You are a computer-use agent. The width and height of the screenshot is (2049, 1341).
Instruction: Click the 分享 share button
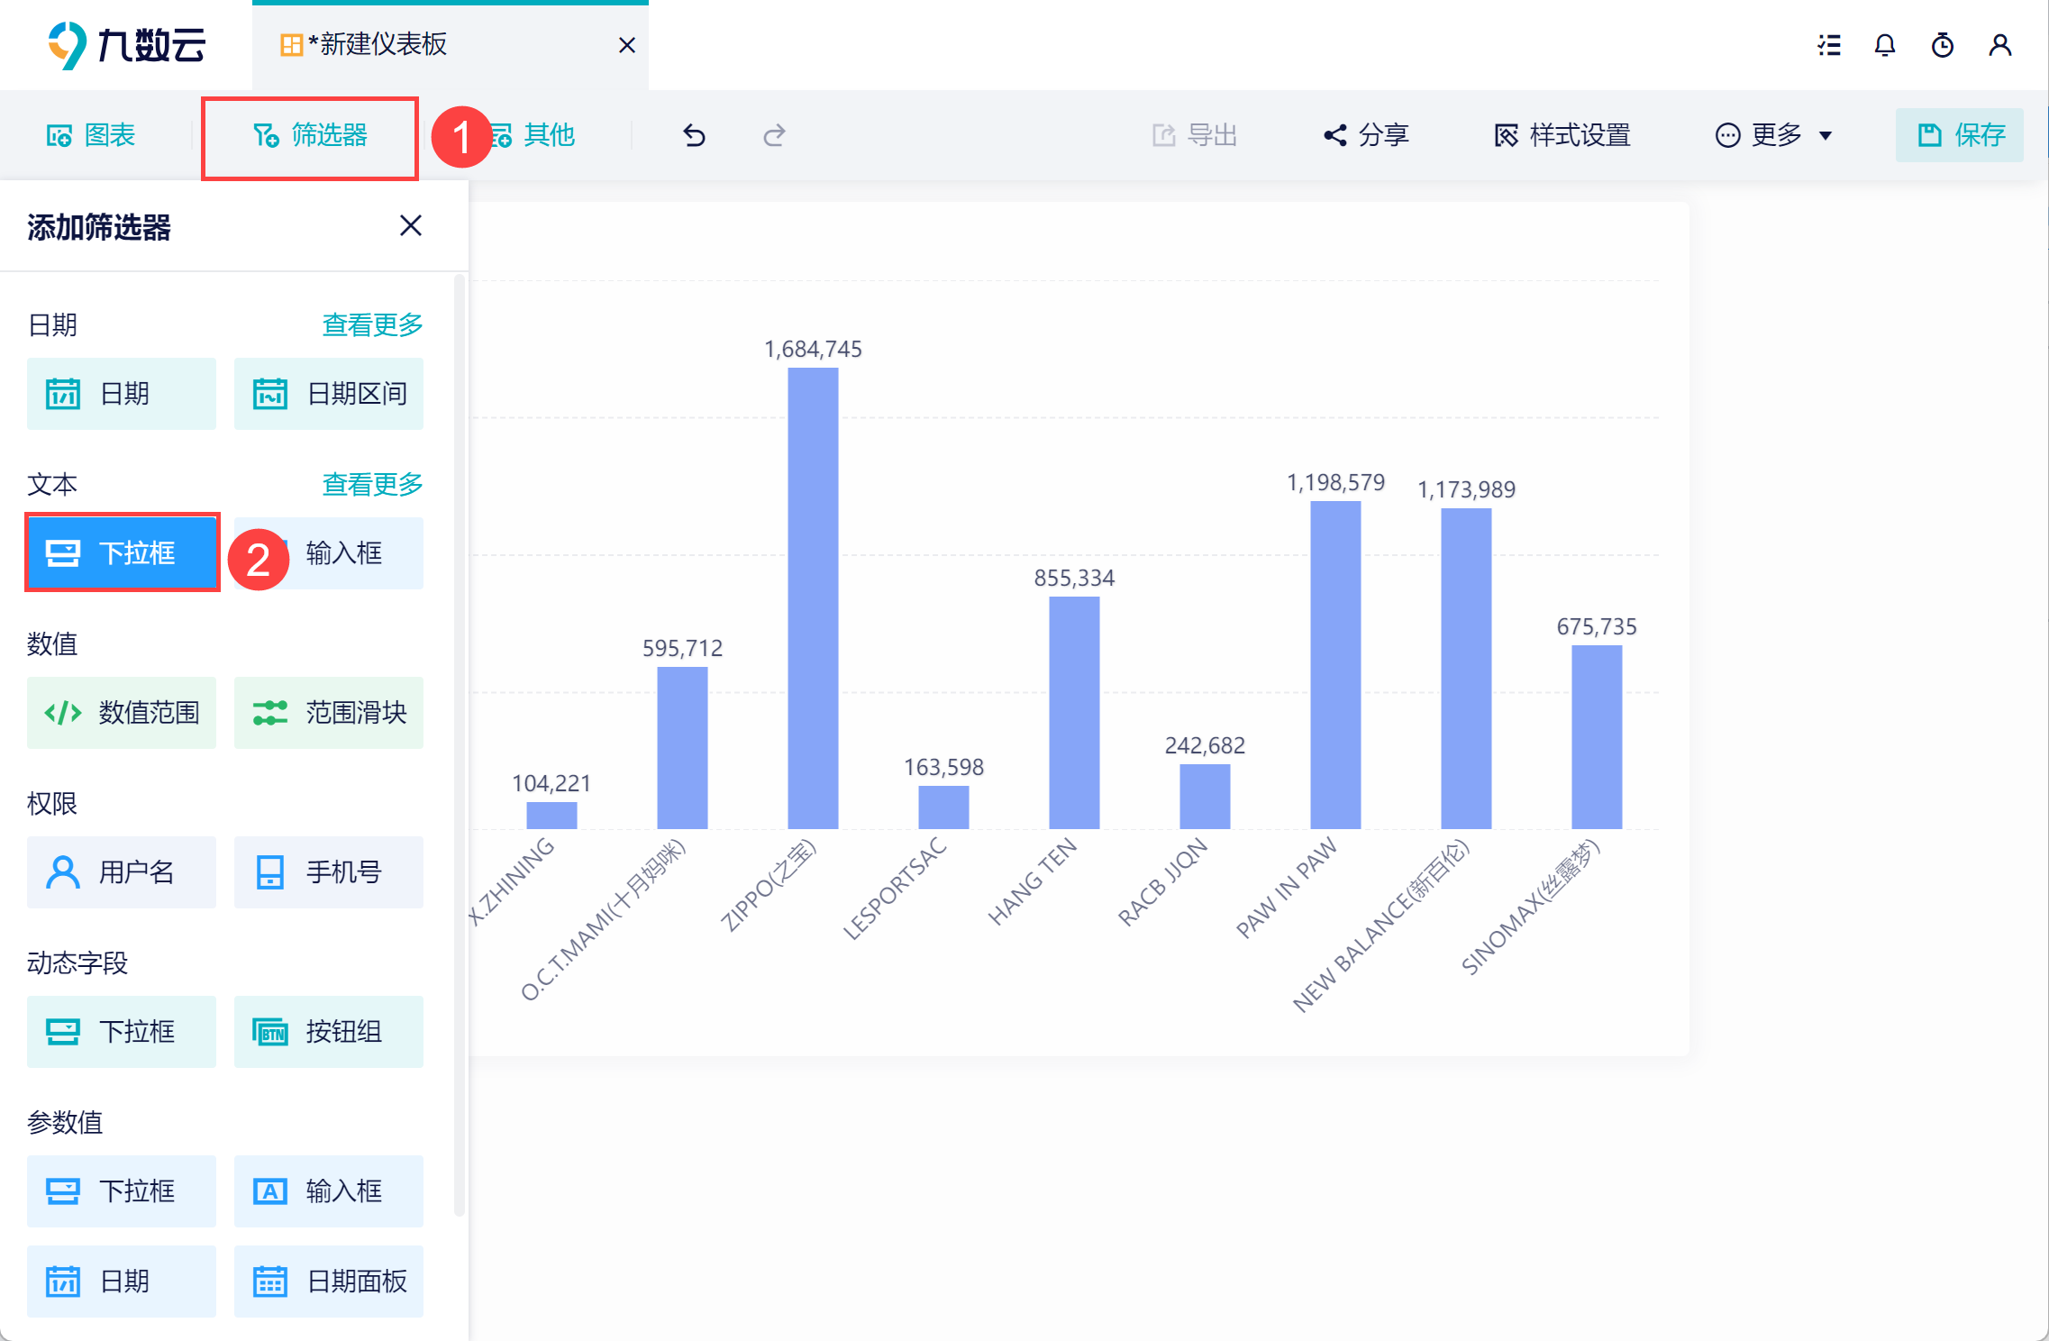[x=1366, y=135]
